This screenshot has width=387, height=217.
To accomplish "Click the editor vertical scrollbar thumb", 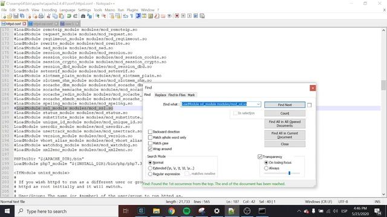I will [383, 85].
